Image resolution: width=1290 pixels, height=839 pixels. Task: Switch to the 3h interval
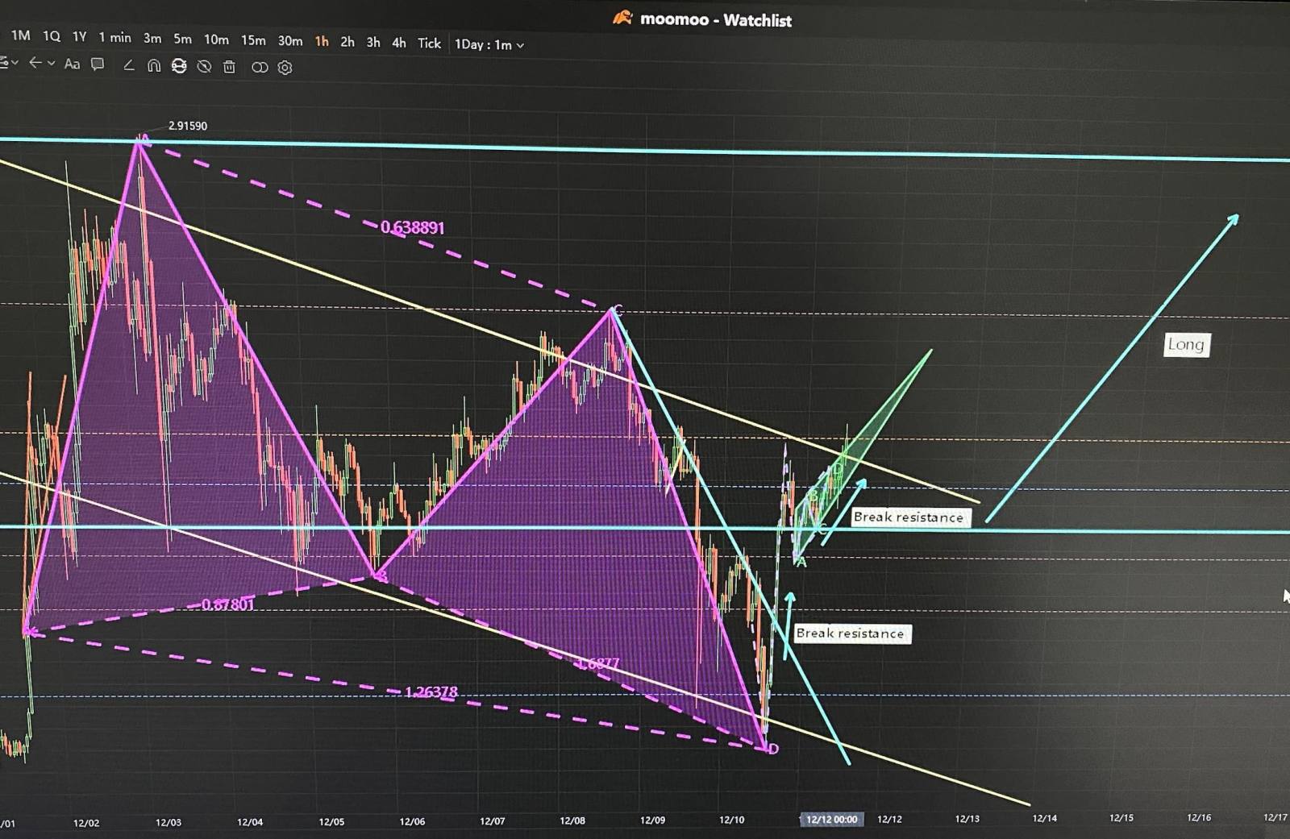tap(373, 42)
